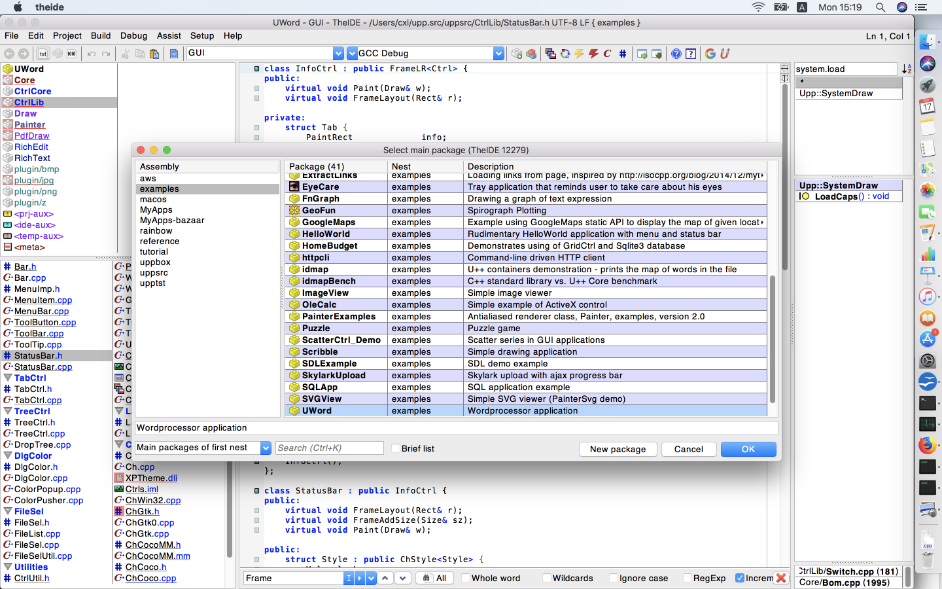Click the hex view 1010 icon

tap(72, 54)
